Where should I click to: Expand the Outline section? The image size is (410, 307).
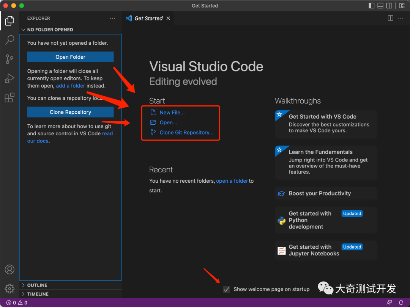(71, 285)
